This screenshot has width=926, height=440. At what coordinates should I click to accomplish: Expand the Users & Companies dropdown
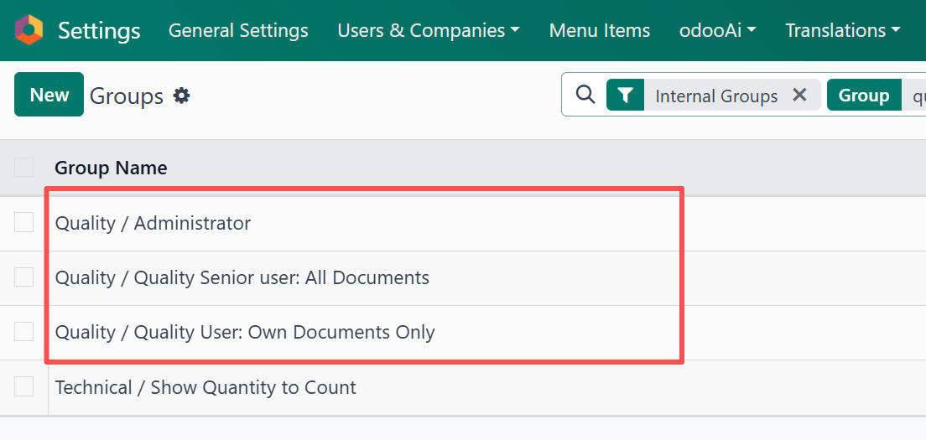[429, 31]
